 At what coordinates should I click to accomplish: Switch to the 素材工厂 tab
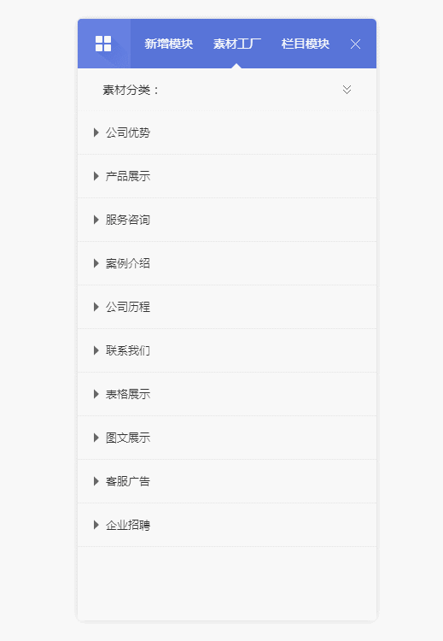coord(236,44)
